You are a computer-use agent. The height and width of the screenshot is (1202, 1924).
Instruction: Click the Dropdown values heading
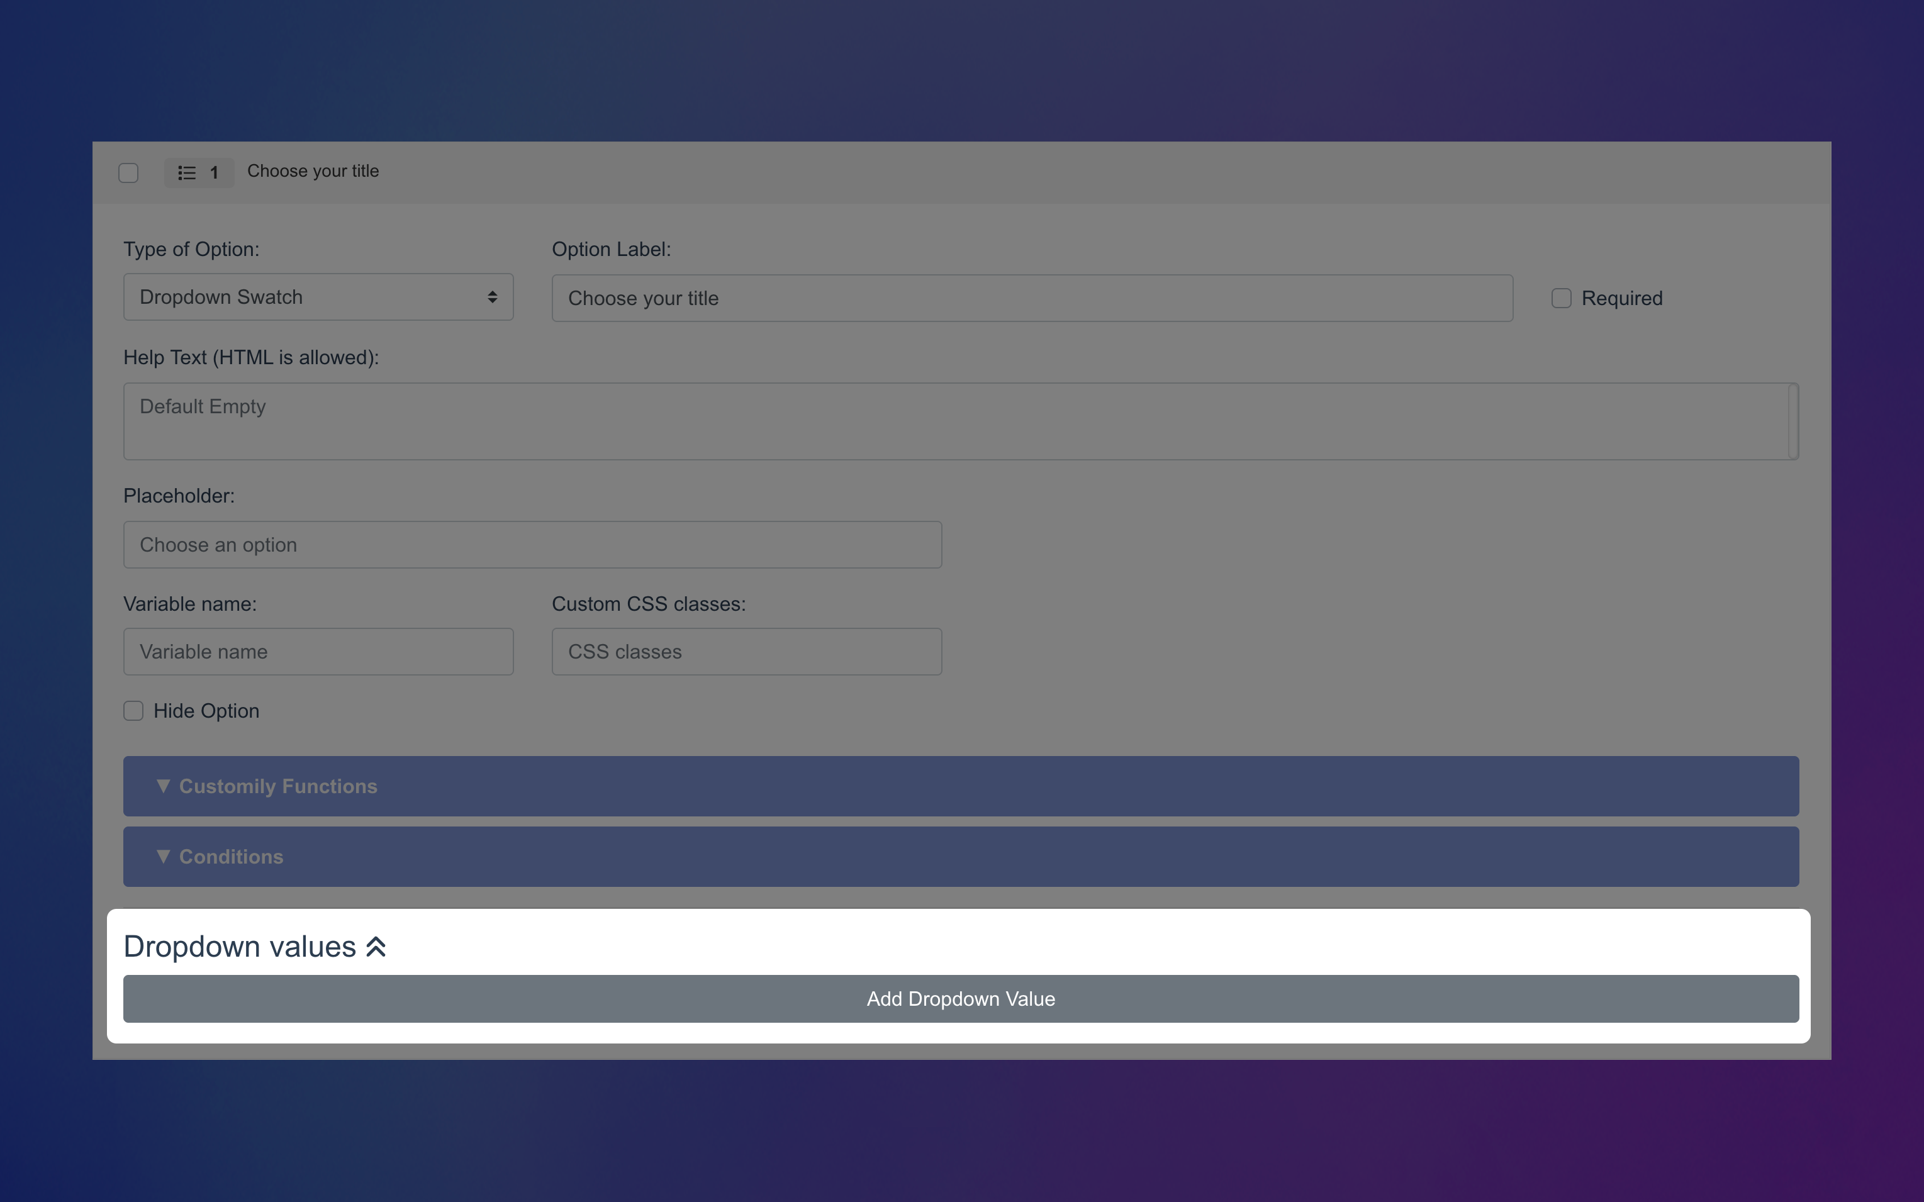(239, 947)
